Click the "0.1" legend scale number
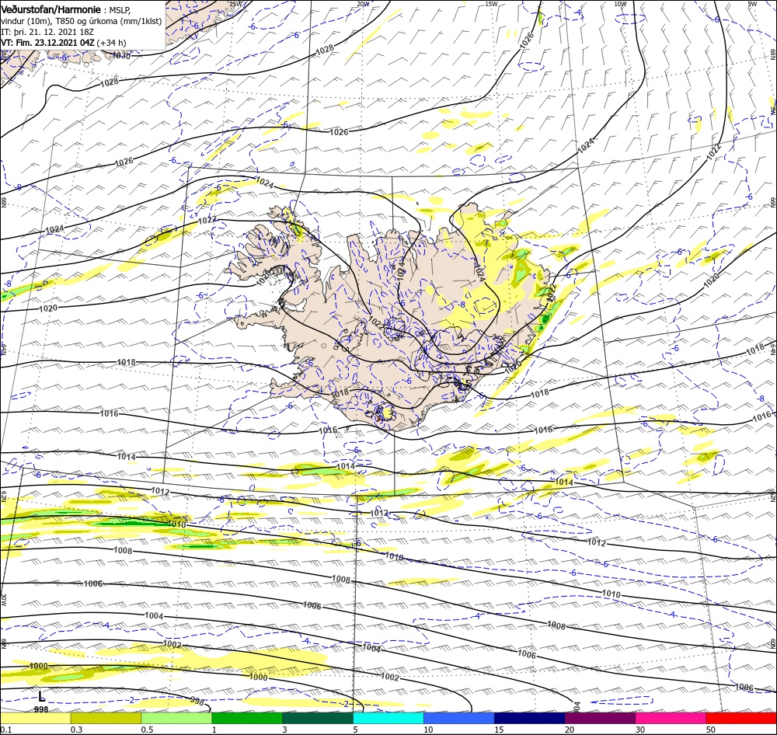 tap(6, 730)
